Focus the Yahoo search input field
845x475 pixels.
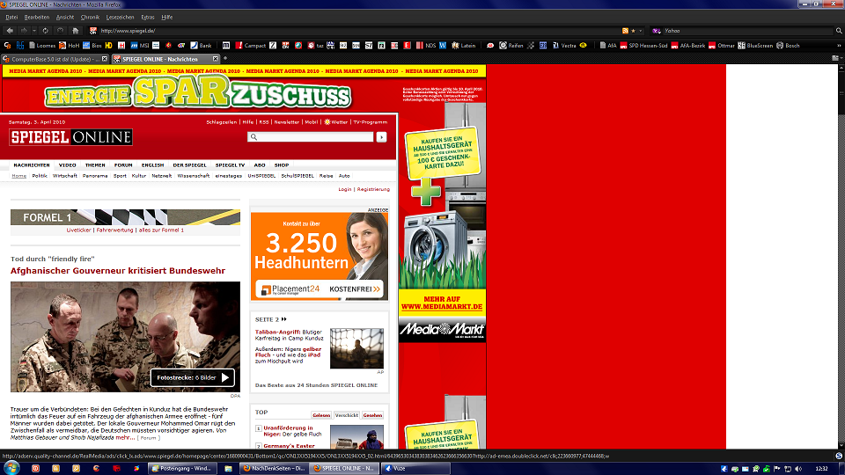point(748,31)
